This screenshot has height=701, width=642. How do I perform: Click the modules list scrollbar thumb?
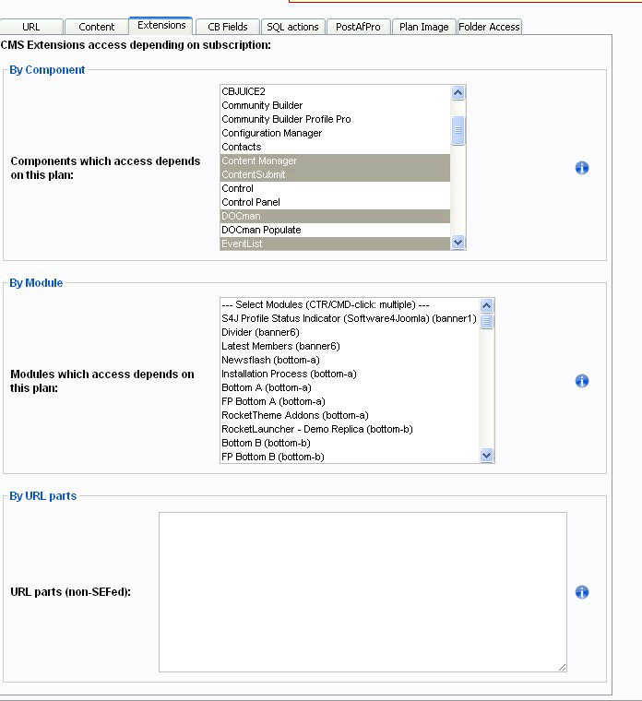coord(486,321)
